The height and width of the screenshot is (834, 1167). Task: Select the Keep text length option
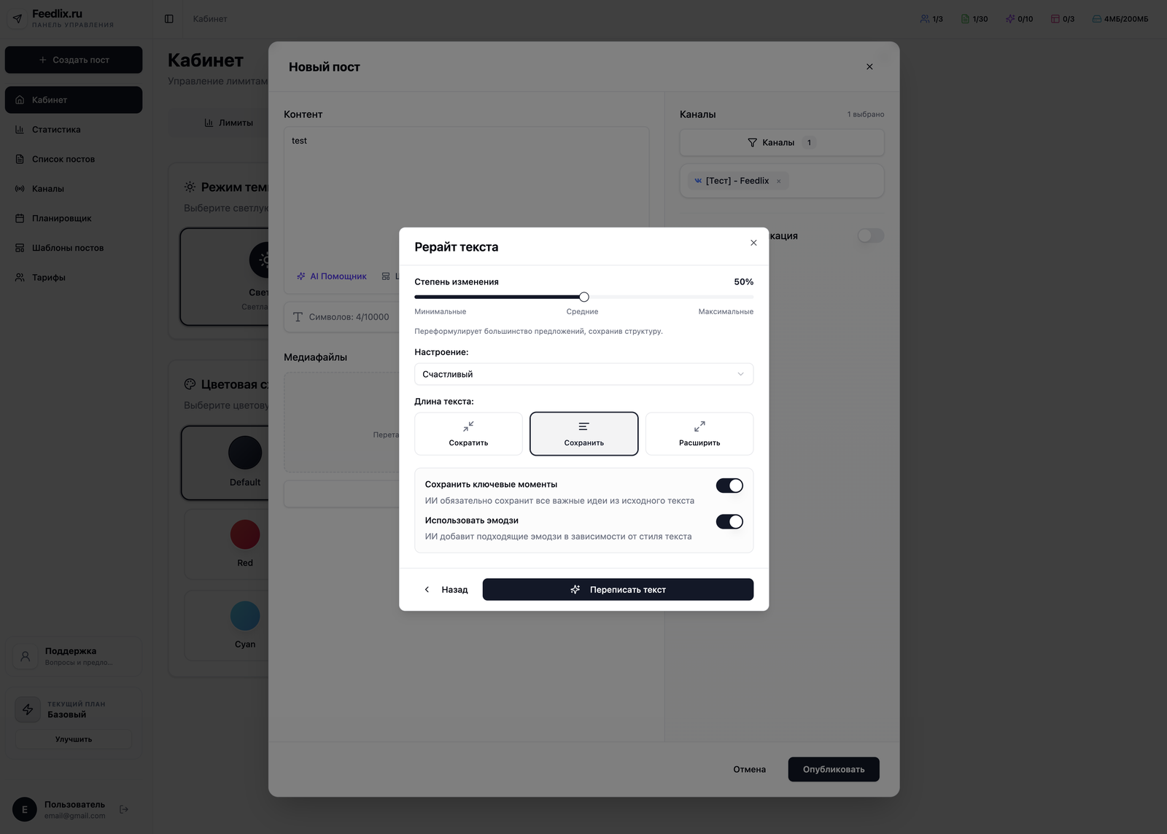[x=583, y=434]
